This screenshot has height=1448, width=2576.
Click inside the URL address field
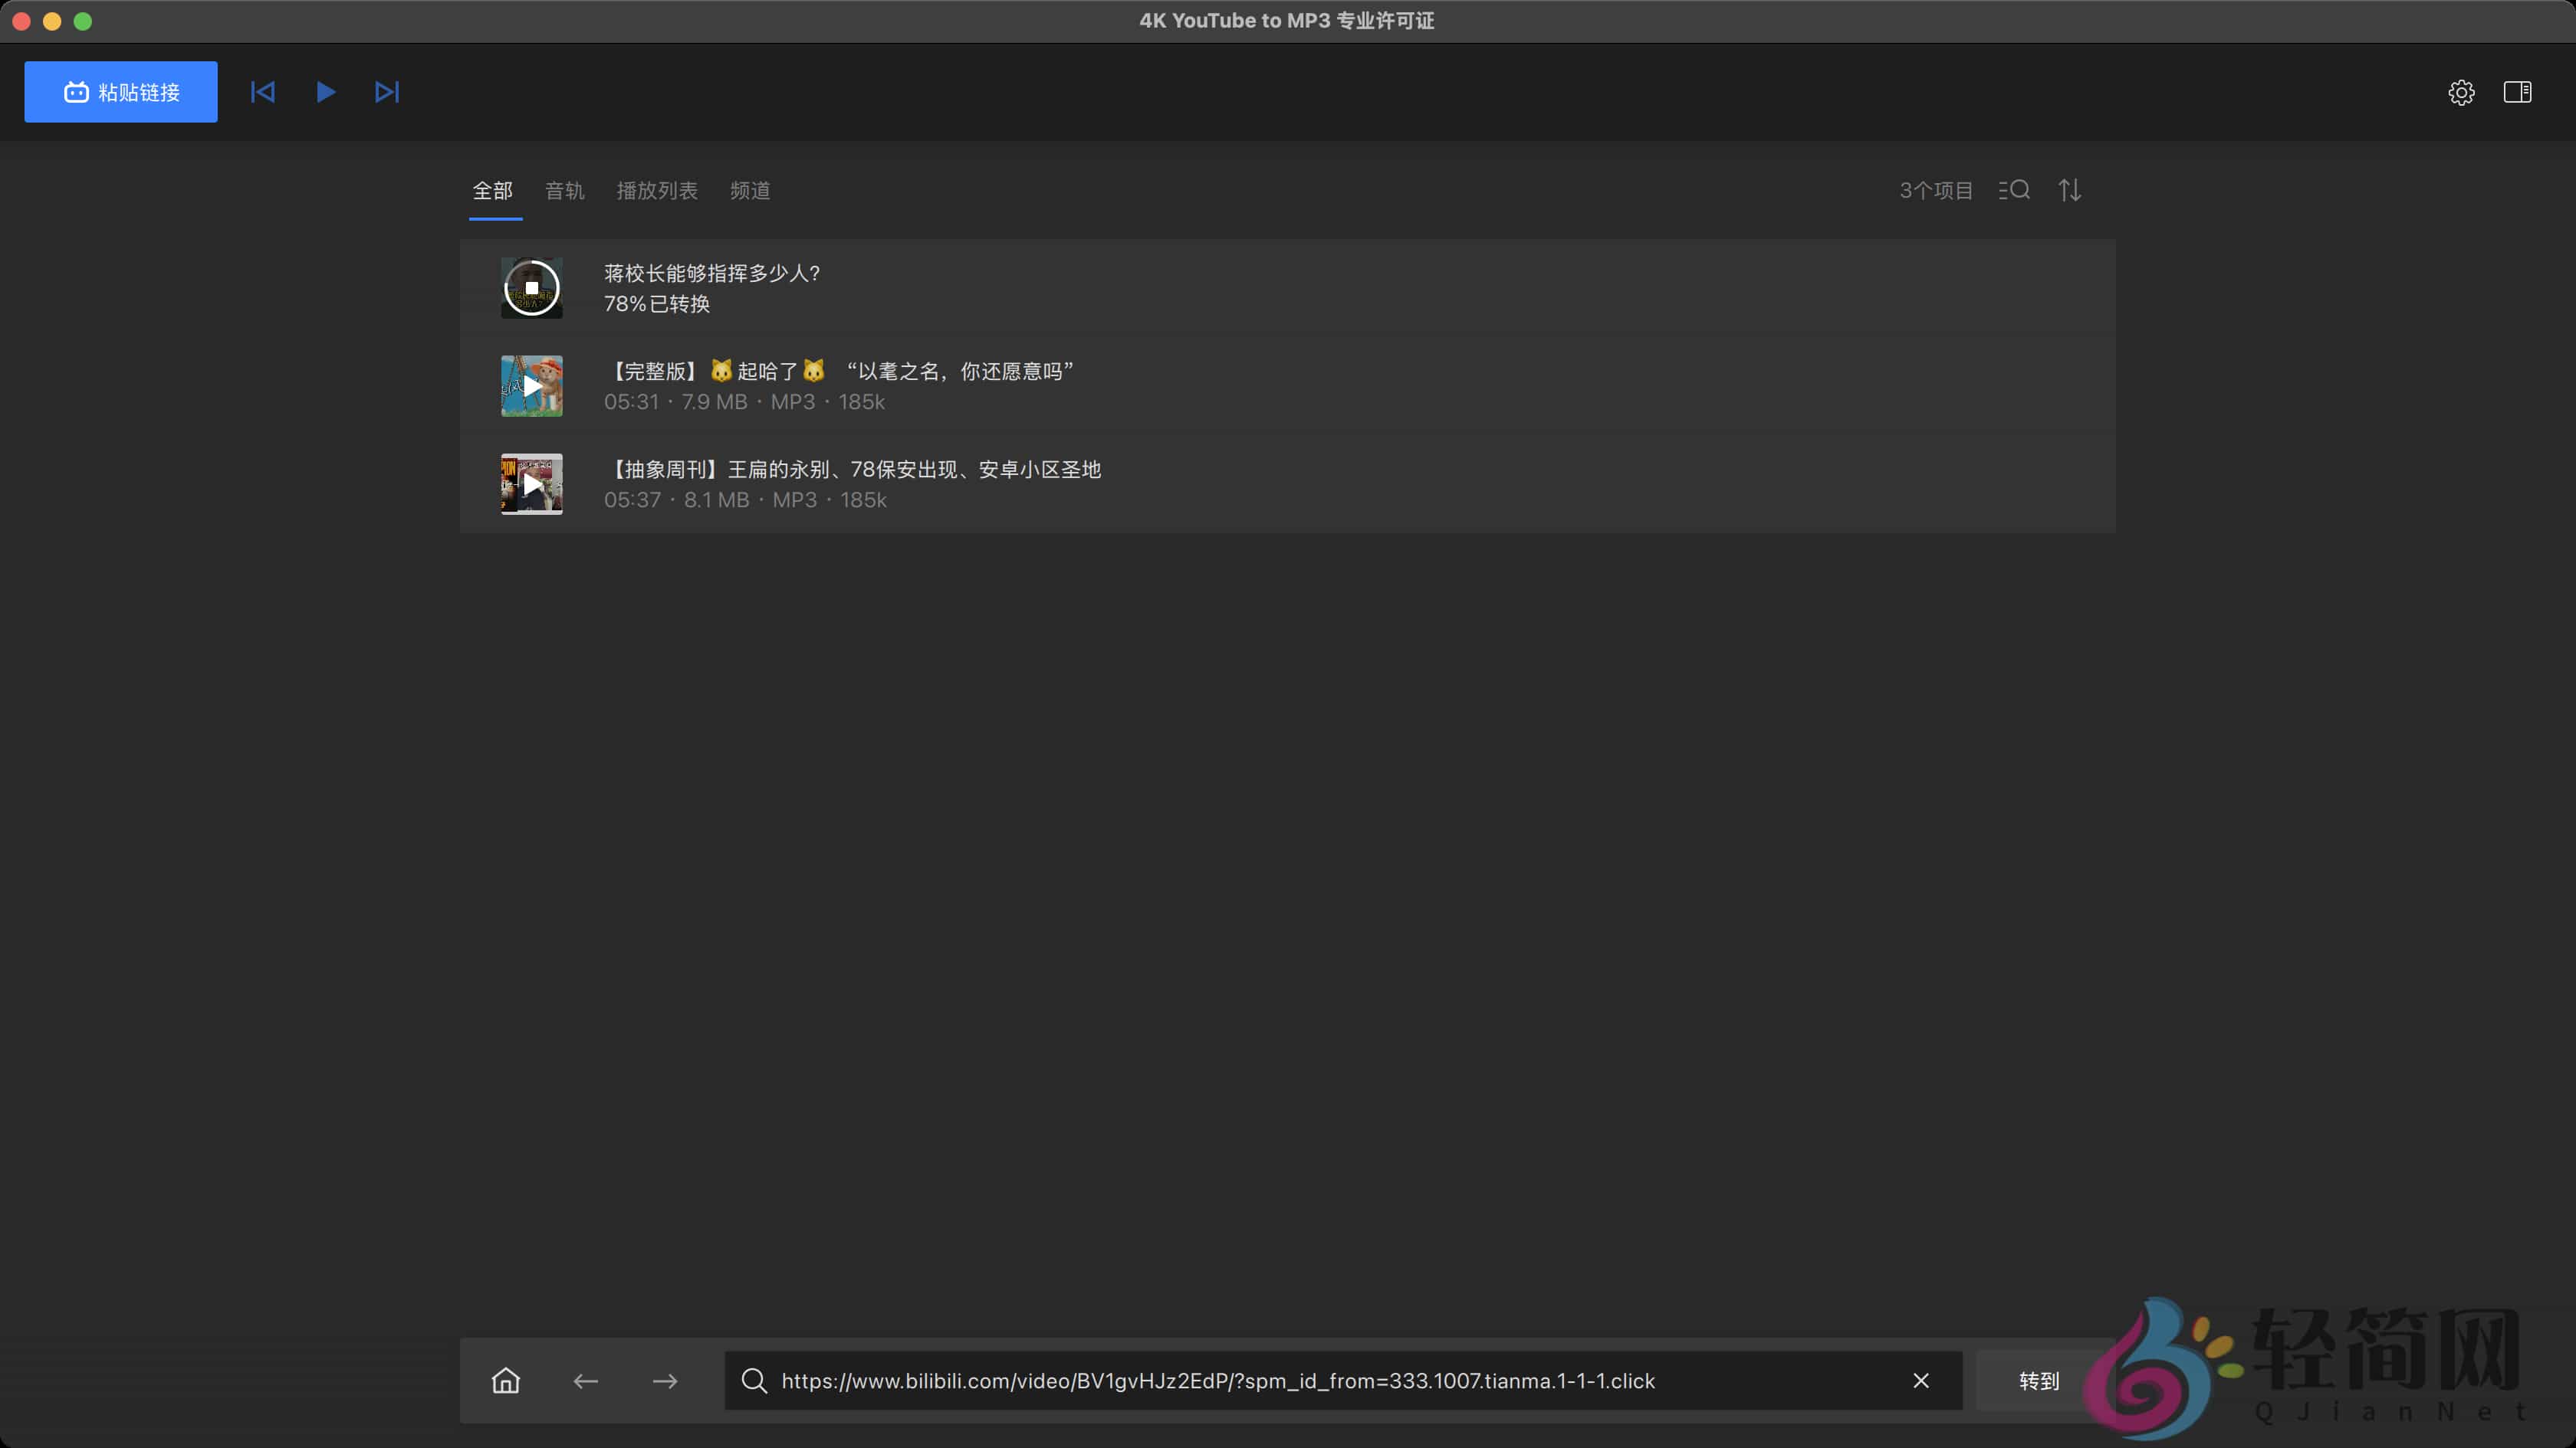tap(1300, 1381)
